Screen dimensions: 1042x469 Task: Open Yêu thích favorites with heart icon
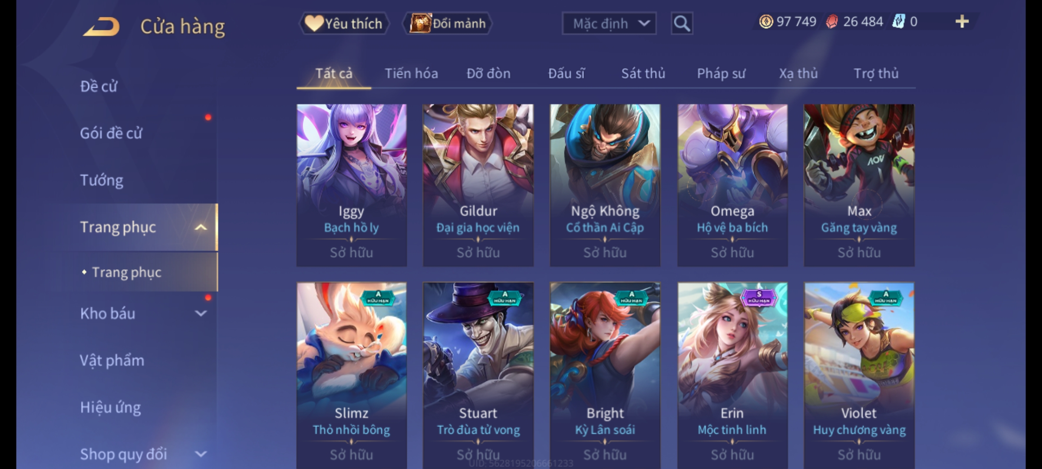[x=343, y=23]
